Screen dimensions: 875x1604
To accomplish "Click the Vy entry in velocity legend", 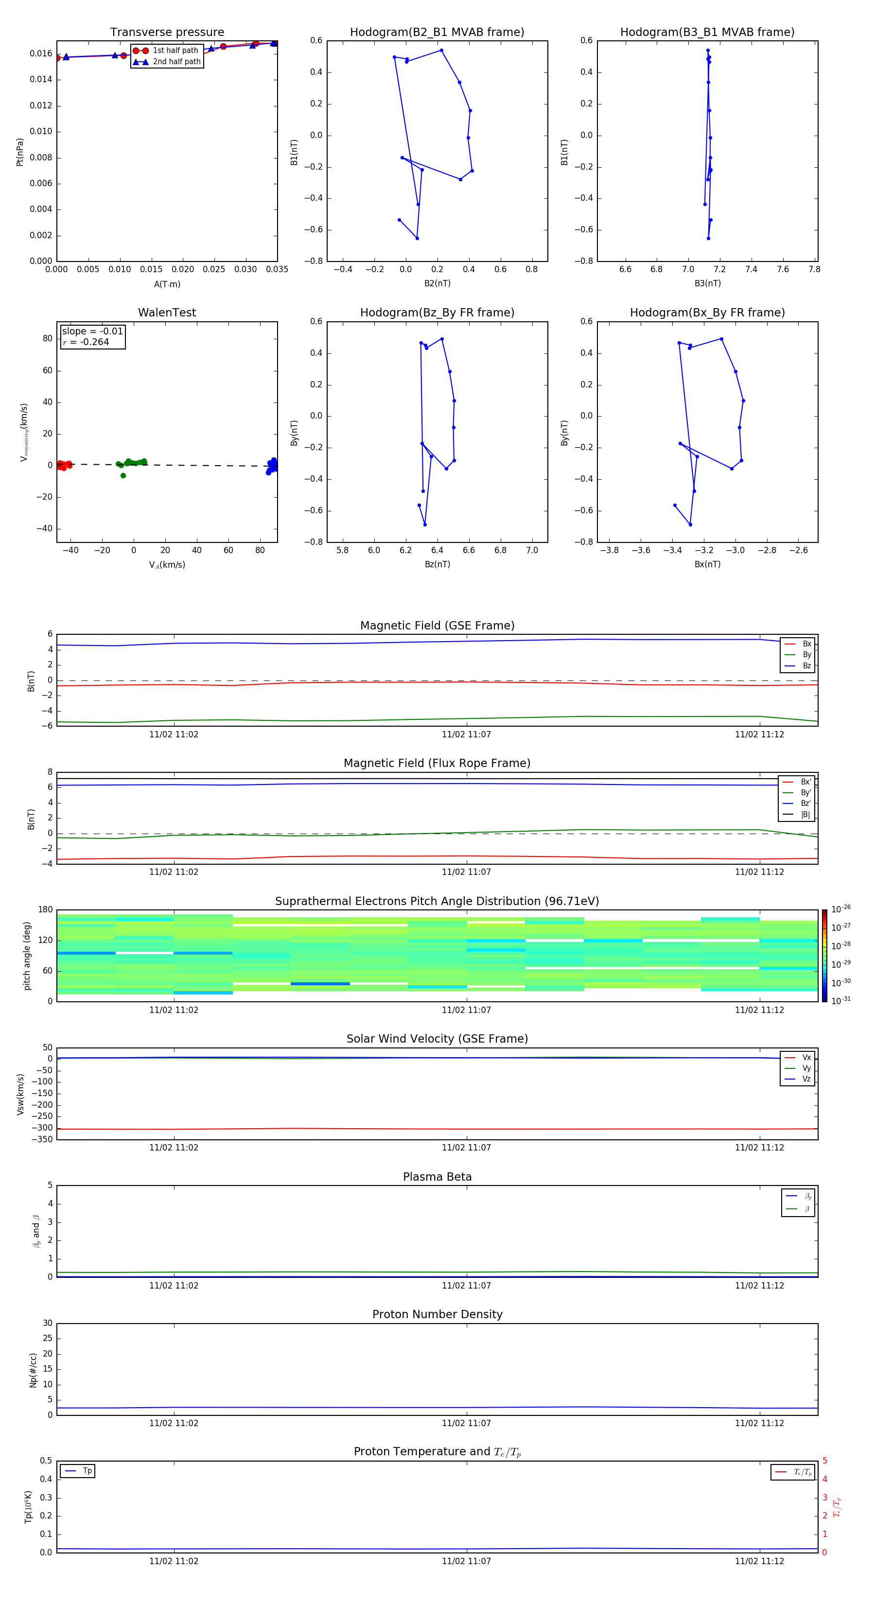I will [798, 1068].
